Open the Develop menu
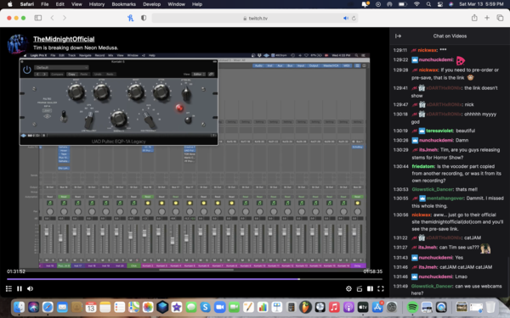This screenshot has height=318, width=510. coord(152,4)
